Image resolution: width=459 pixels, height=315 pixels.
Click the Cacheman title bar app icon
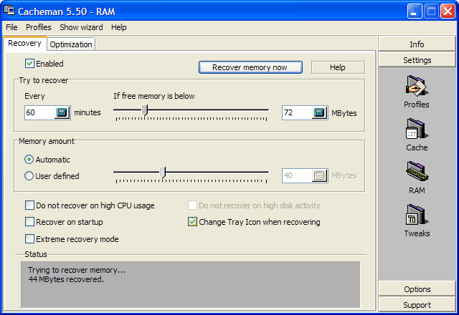[x=9, y=11]
